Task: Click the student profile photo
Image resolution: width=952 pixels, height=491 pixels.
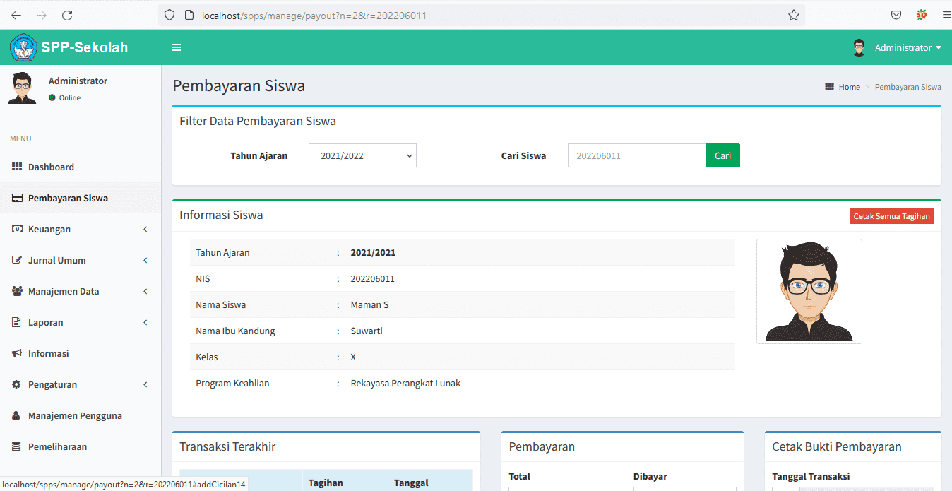Action: (809, 291)
